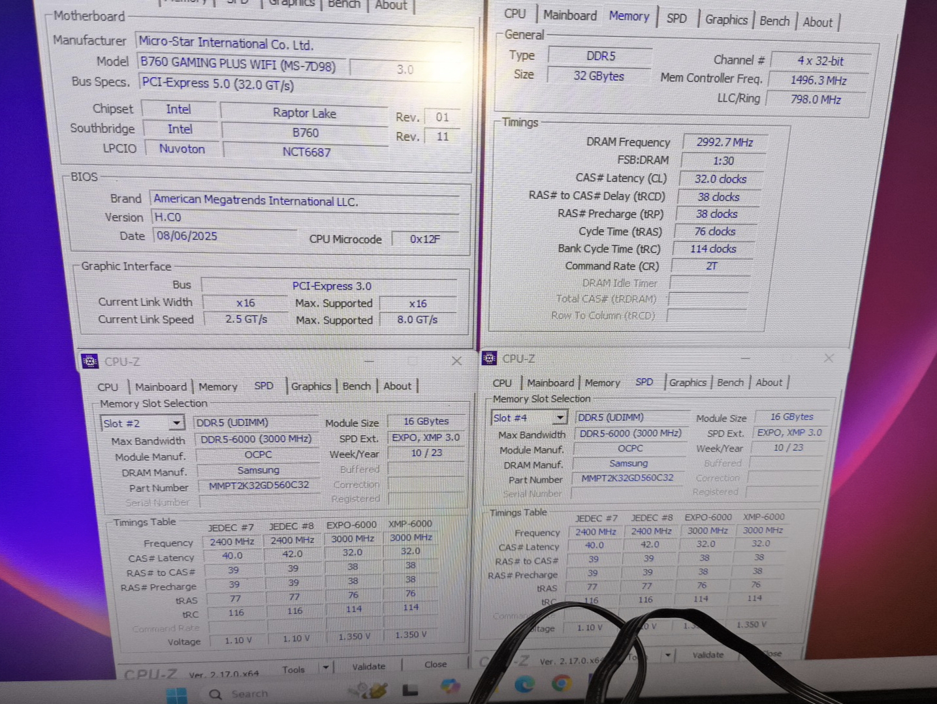The height and width of the screenshot is (704, 937).
Task: Open the Windows Start menu
Action: click(176, 694)
